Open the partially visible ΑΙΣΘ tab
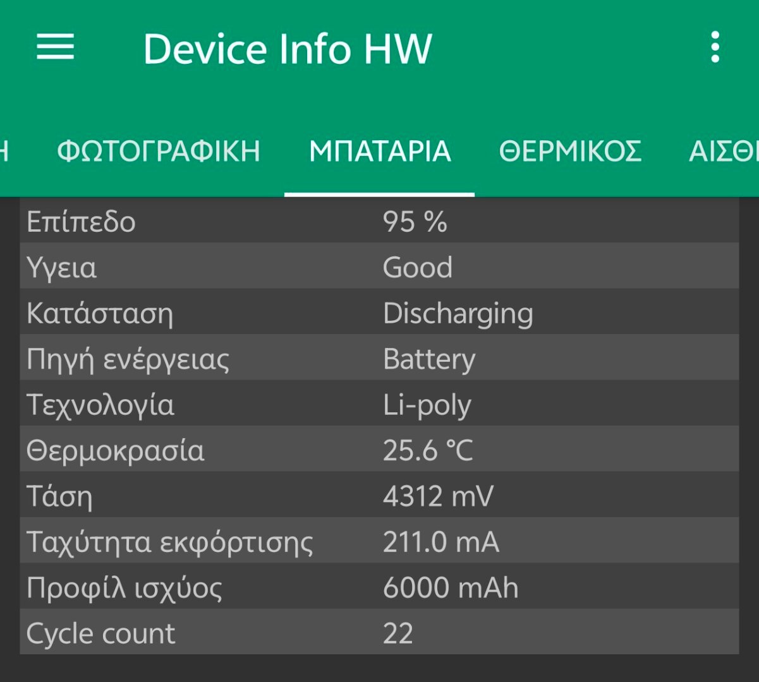Viewport: 759px width, 682px height. [724, 152]
